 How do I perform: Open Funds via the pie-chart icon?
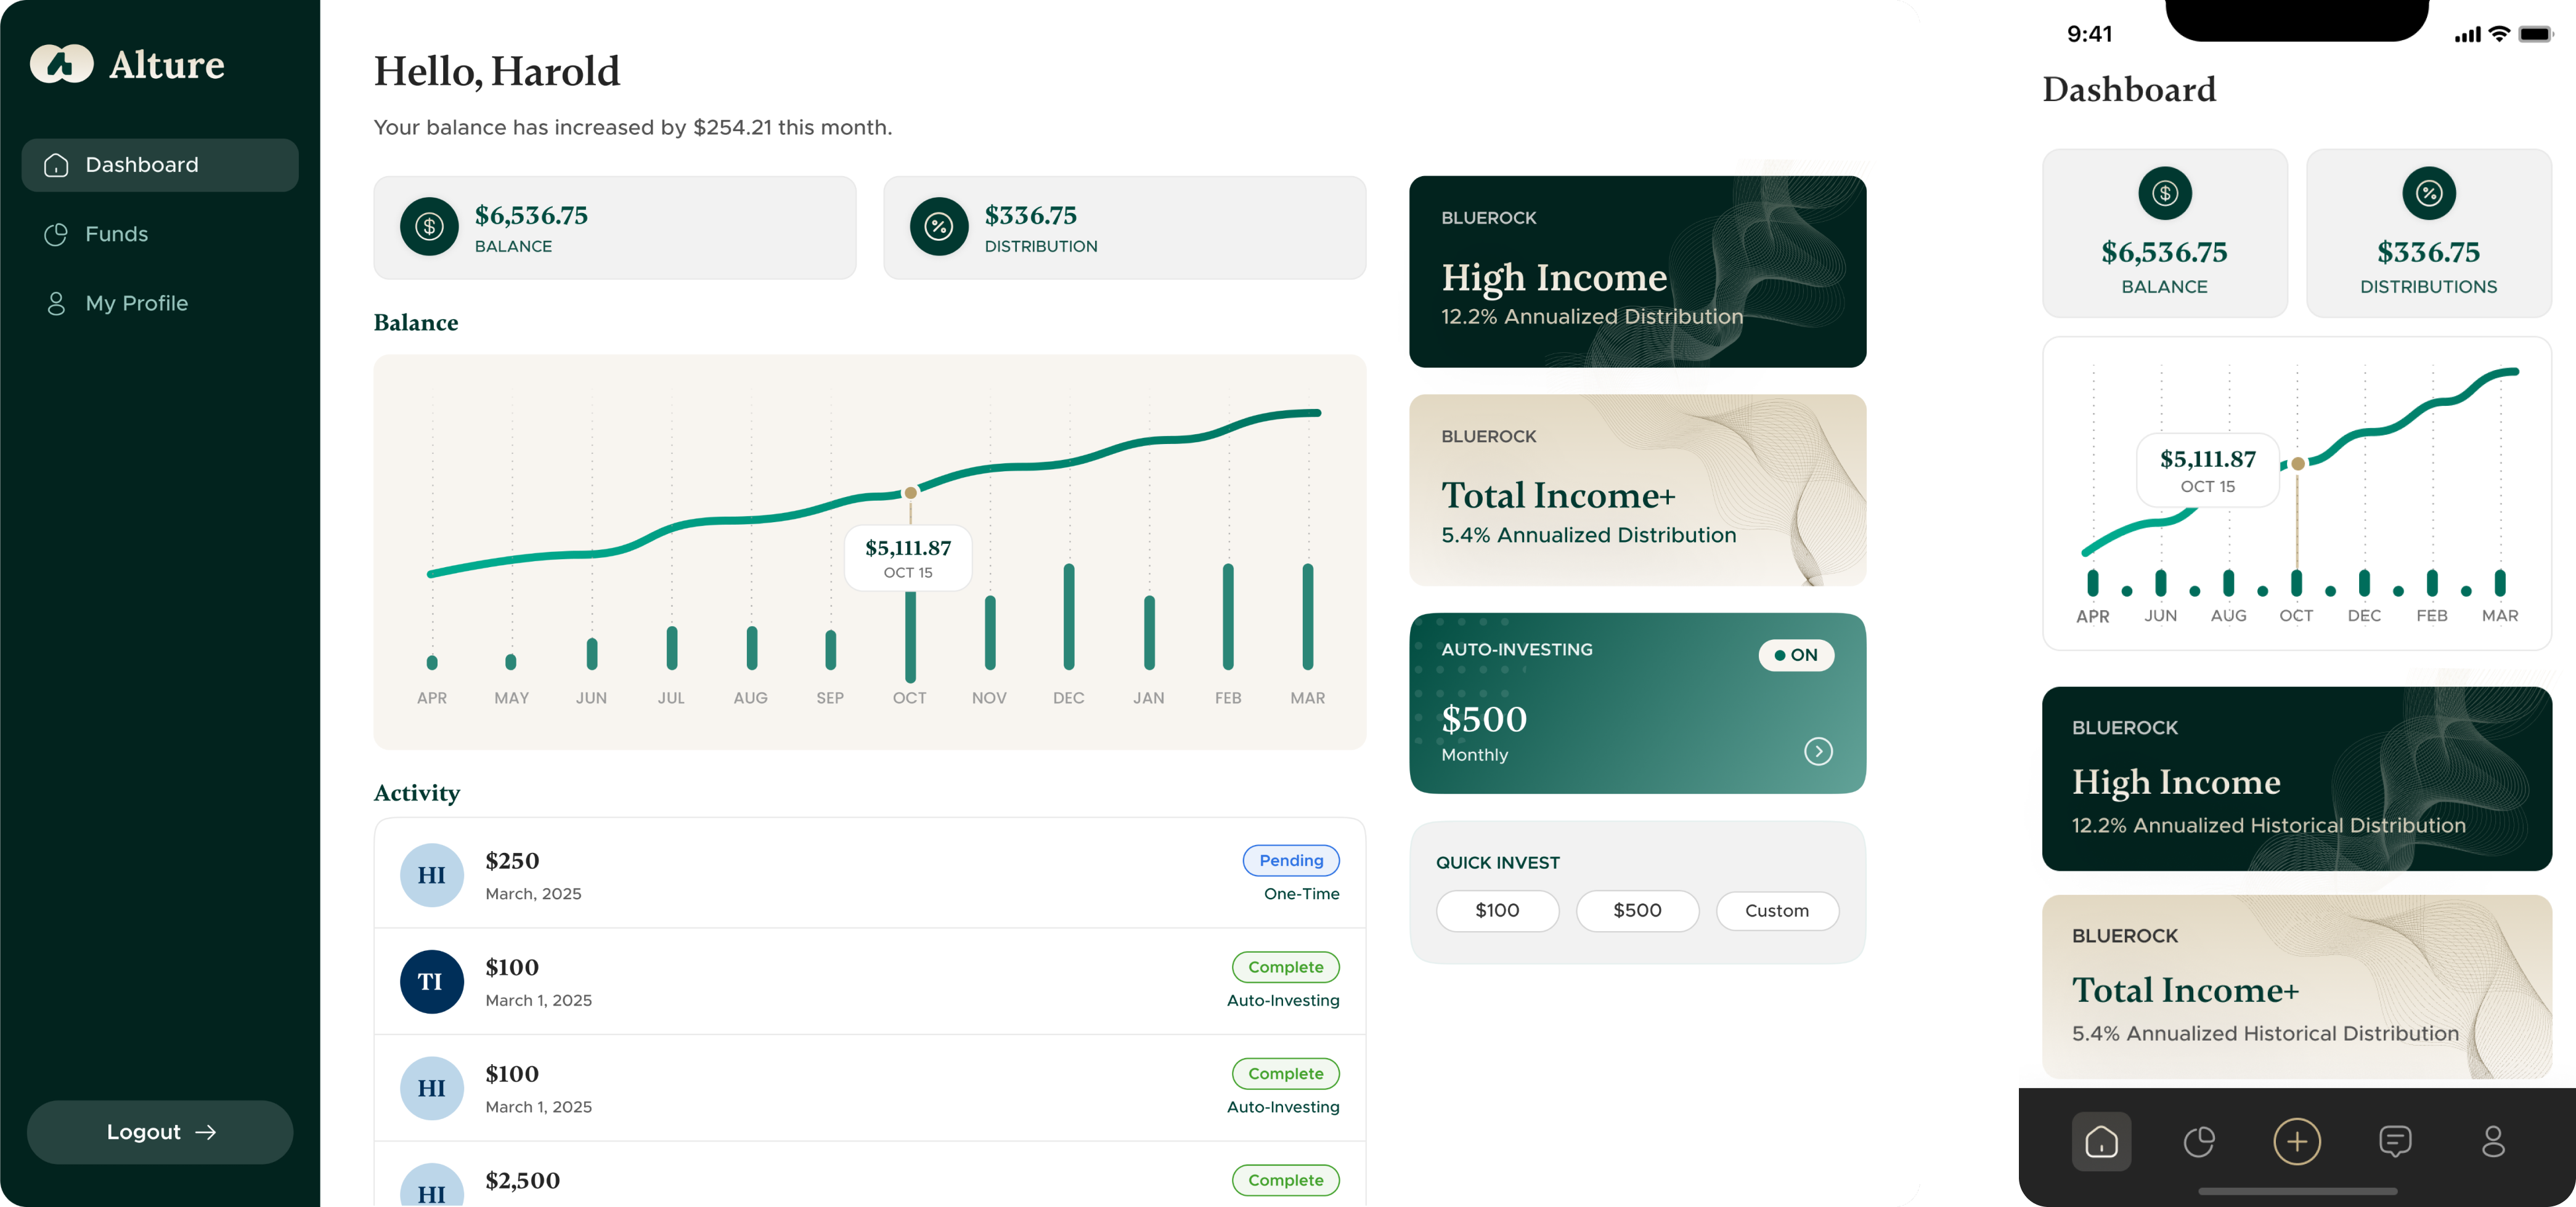(57, 234)
